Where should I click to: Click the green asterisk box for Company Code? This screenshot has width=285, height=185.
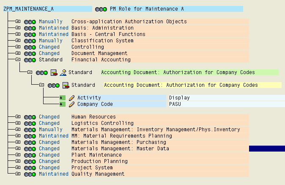tap(62, 104)
